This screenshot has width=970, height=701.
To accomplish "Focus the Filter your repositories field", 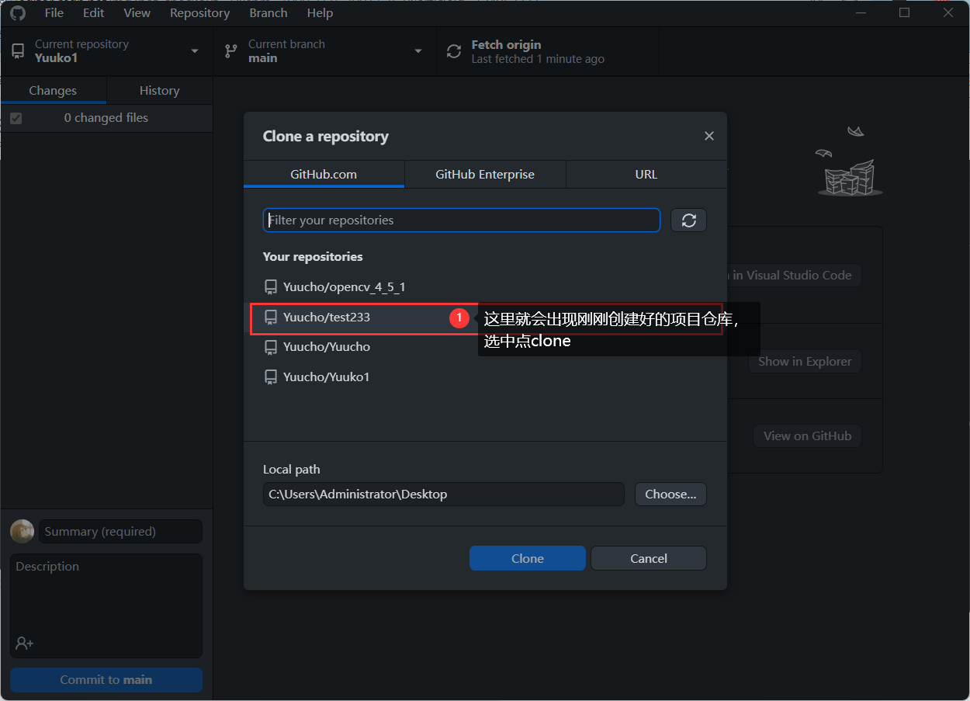I will [462, 220].
